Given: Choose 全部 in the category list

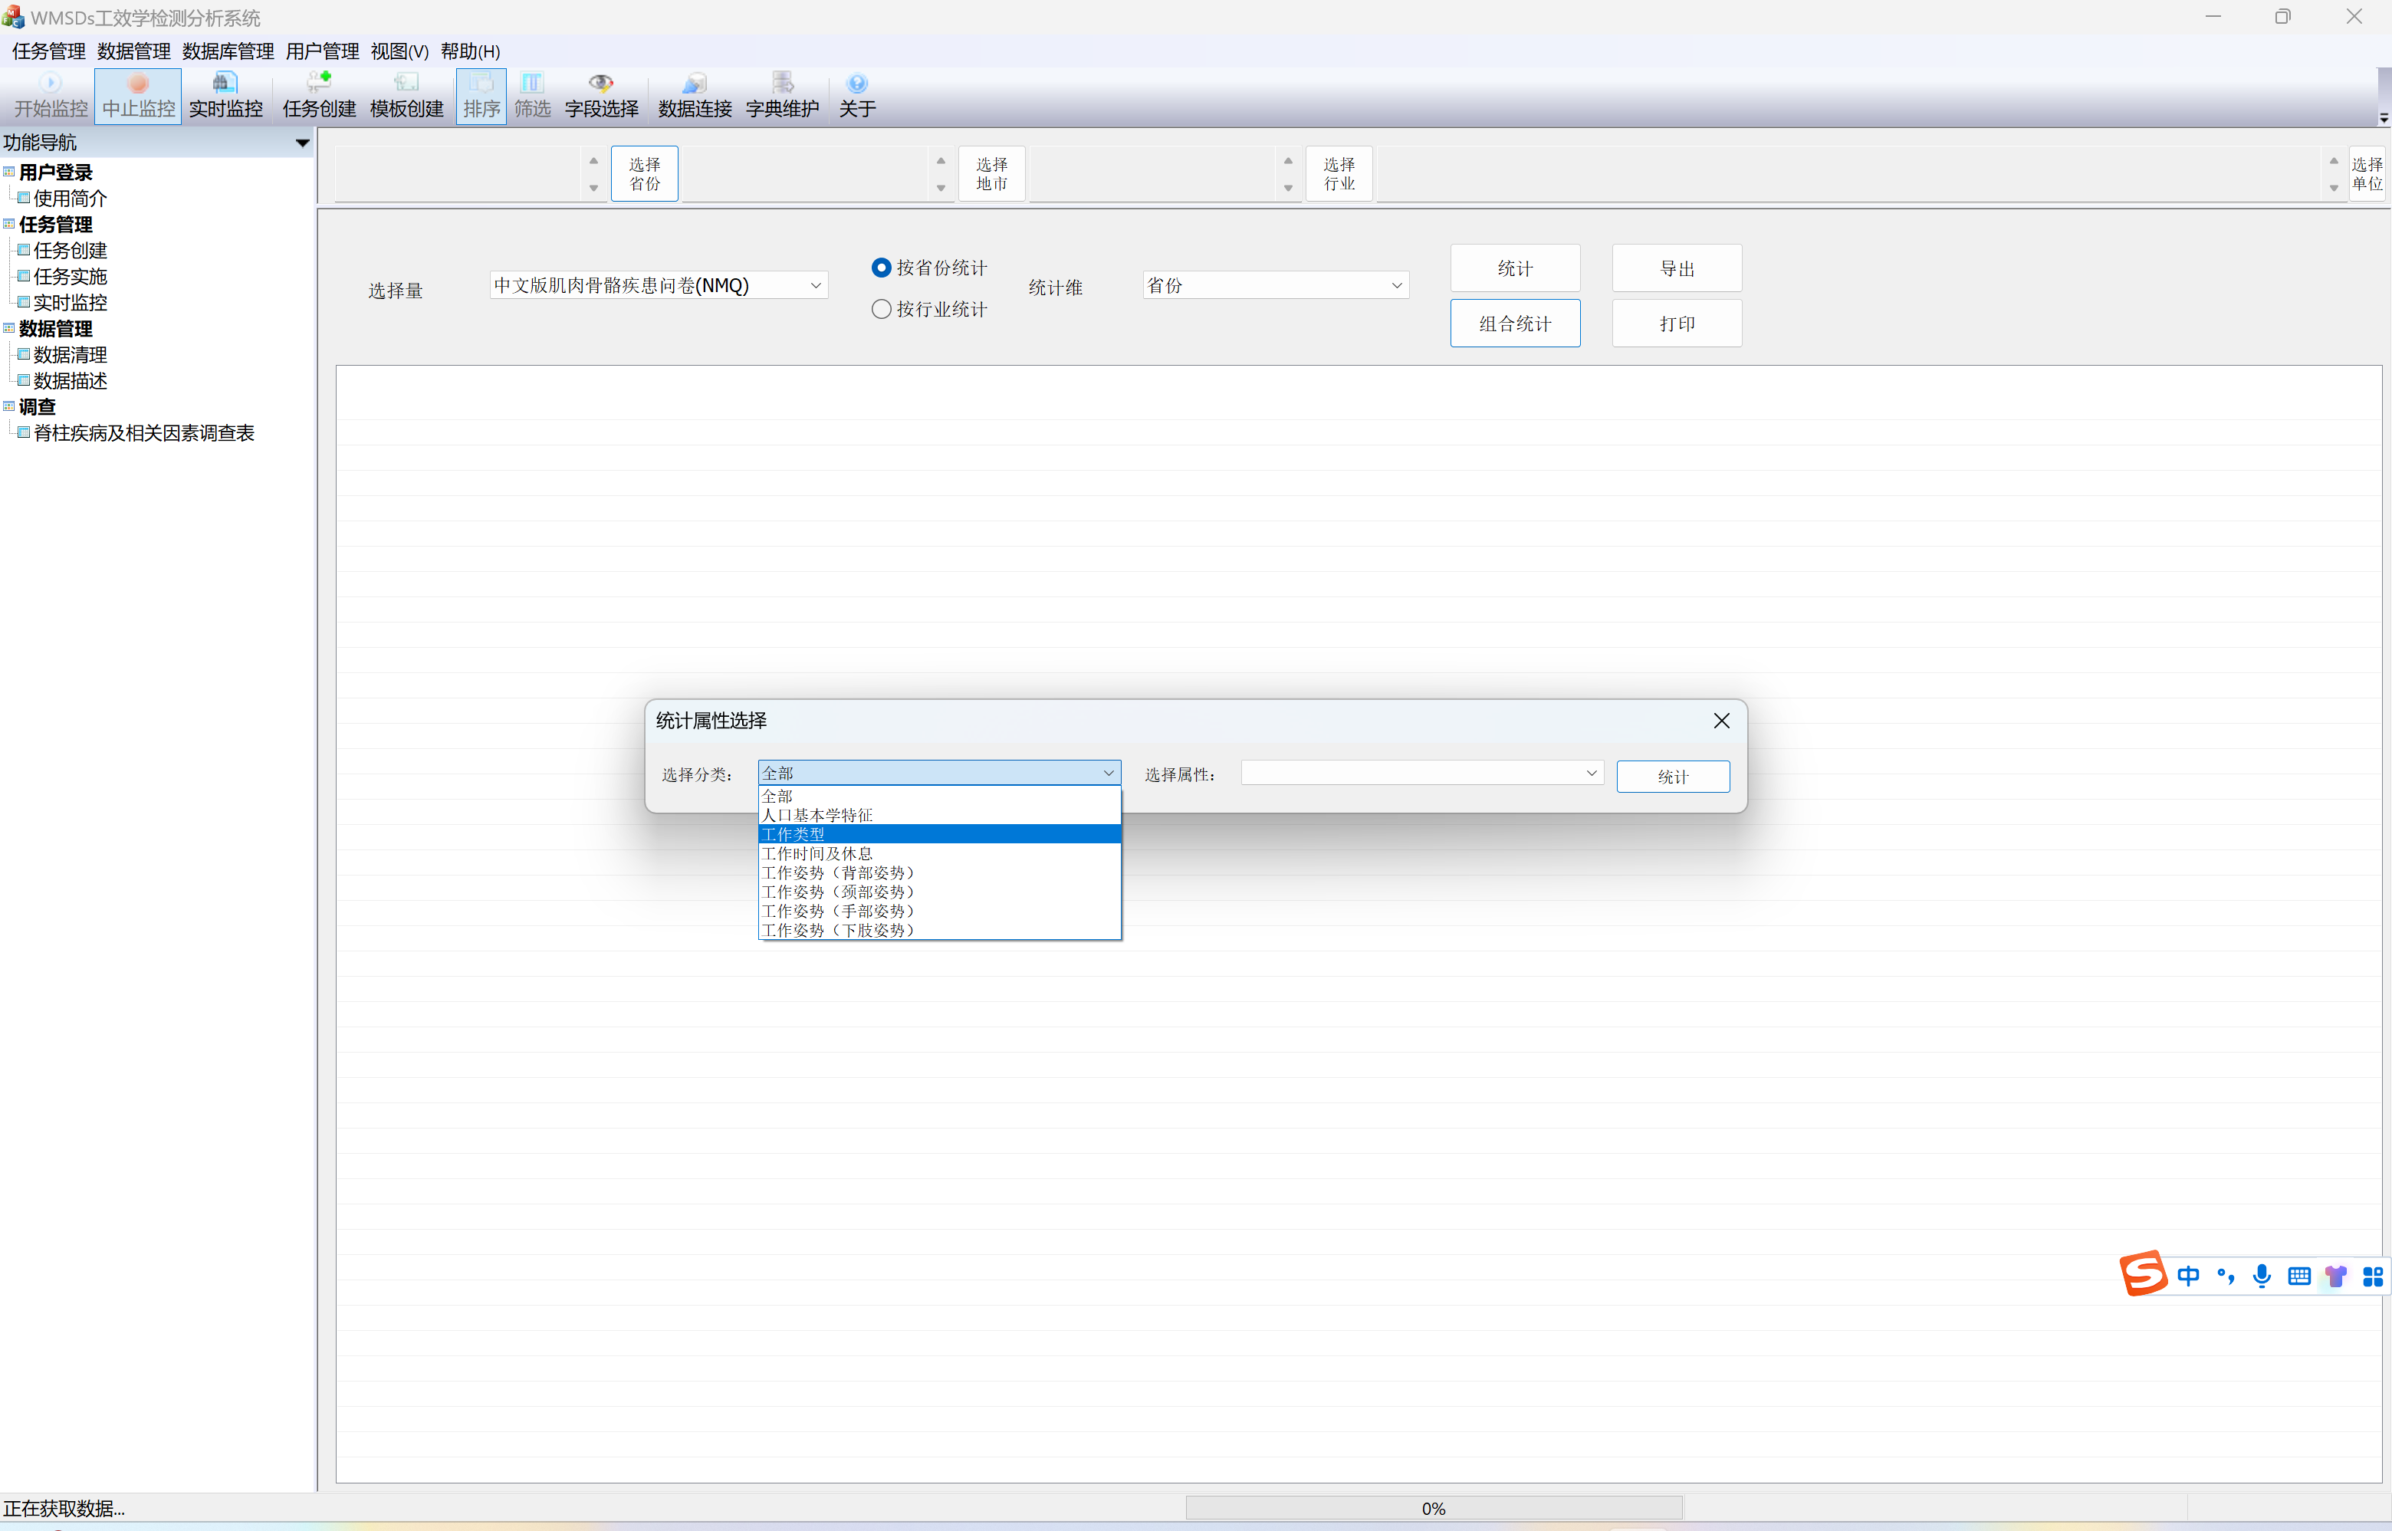Looking at the screenshot, I should (939, 797).
